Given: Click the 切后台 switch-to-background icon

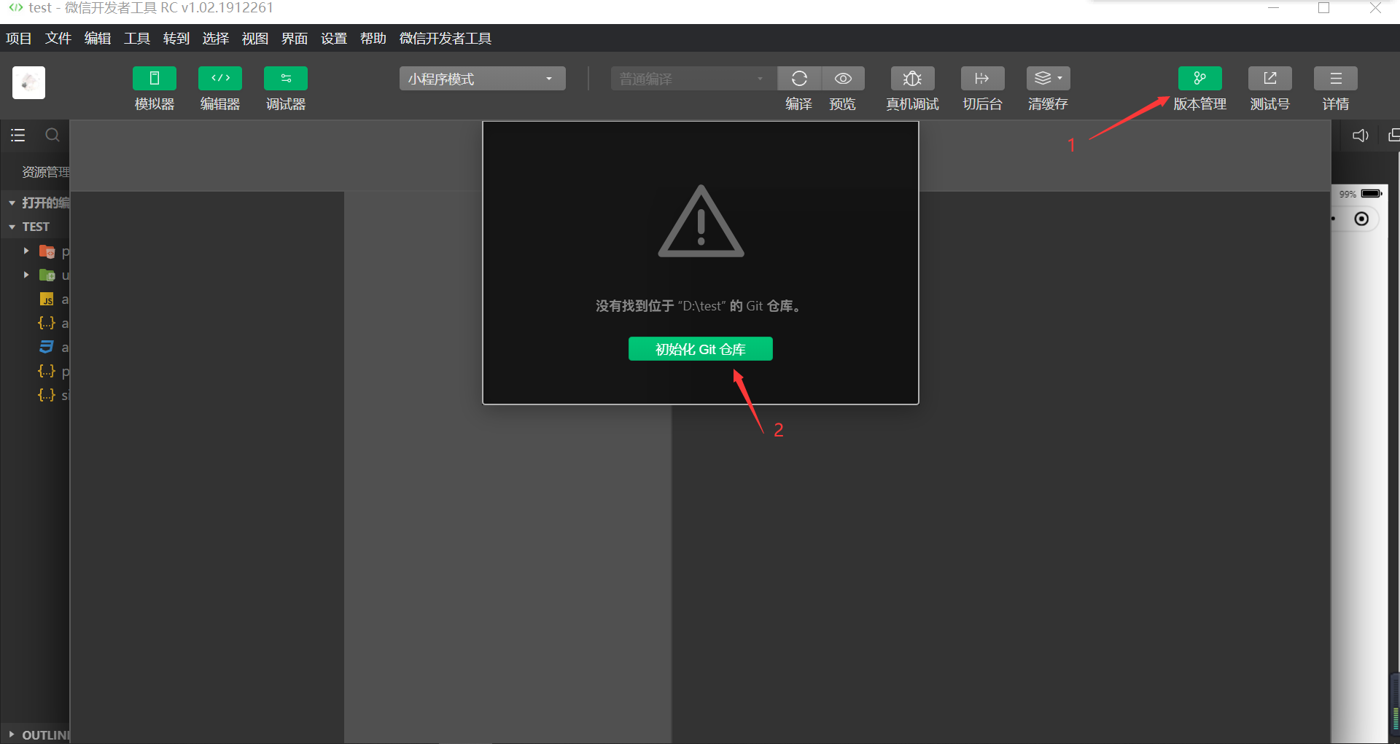Looking at the screenshot, I should [x=982, y=79].
